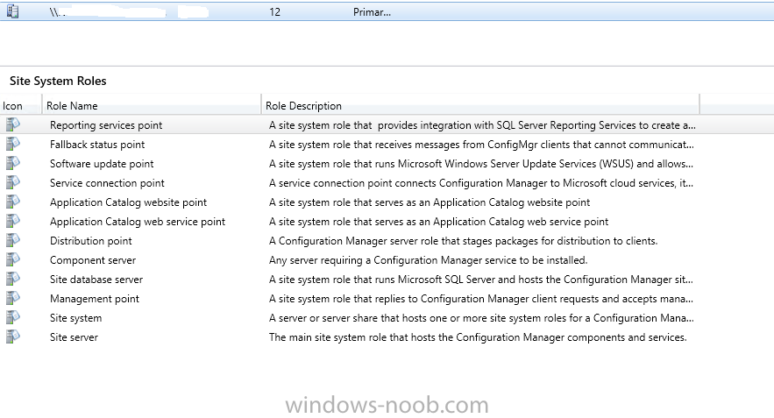Sort by the Role Name column header
Screen dimensions: 774x418
152,106
